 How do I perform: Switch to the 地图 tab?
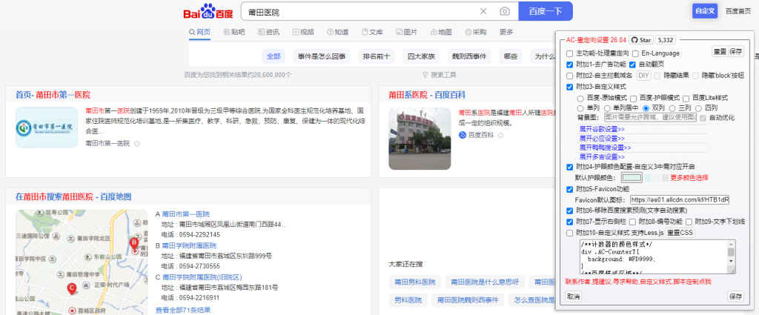pos(441,32)
